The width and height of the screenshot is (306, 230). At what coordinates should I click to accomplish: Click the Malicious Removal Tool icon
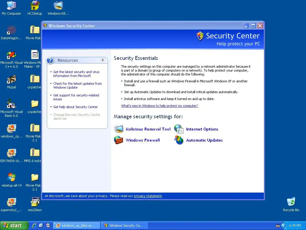click(x=119, y=129)
